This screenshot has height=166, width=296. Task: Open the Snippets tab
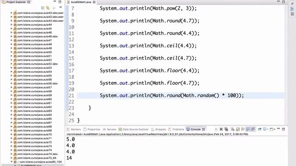(x=159, y=129)
